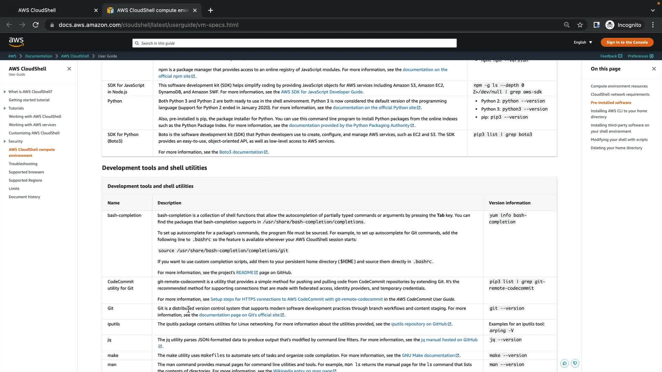This screenshot has width=662, height=372.
Task: Expand the Tutorials tree item
Action: (5, 108)
